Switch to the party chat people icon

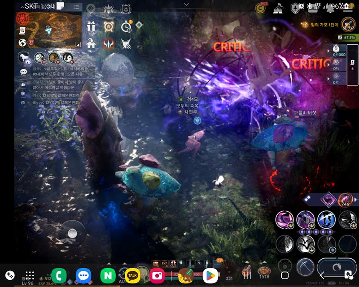point(23,84)
